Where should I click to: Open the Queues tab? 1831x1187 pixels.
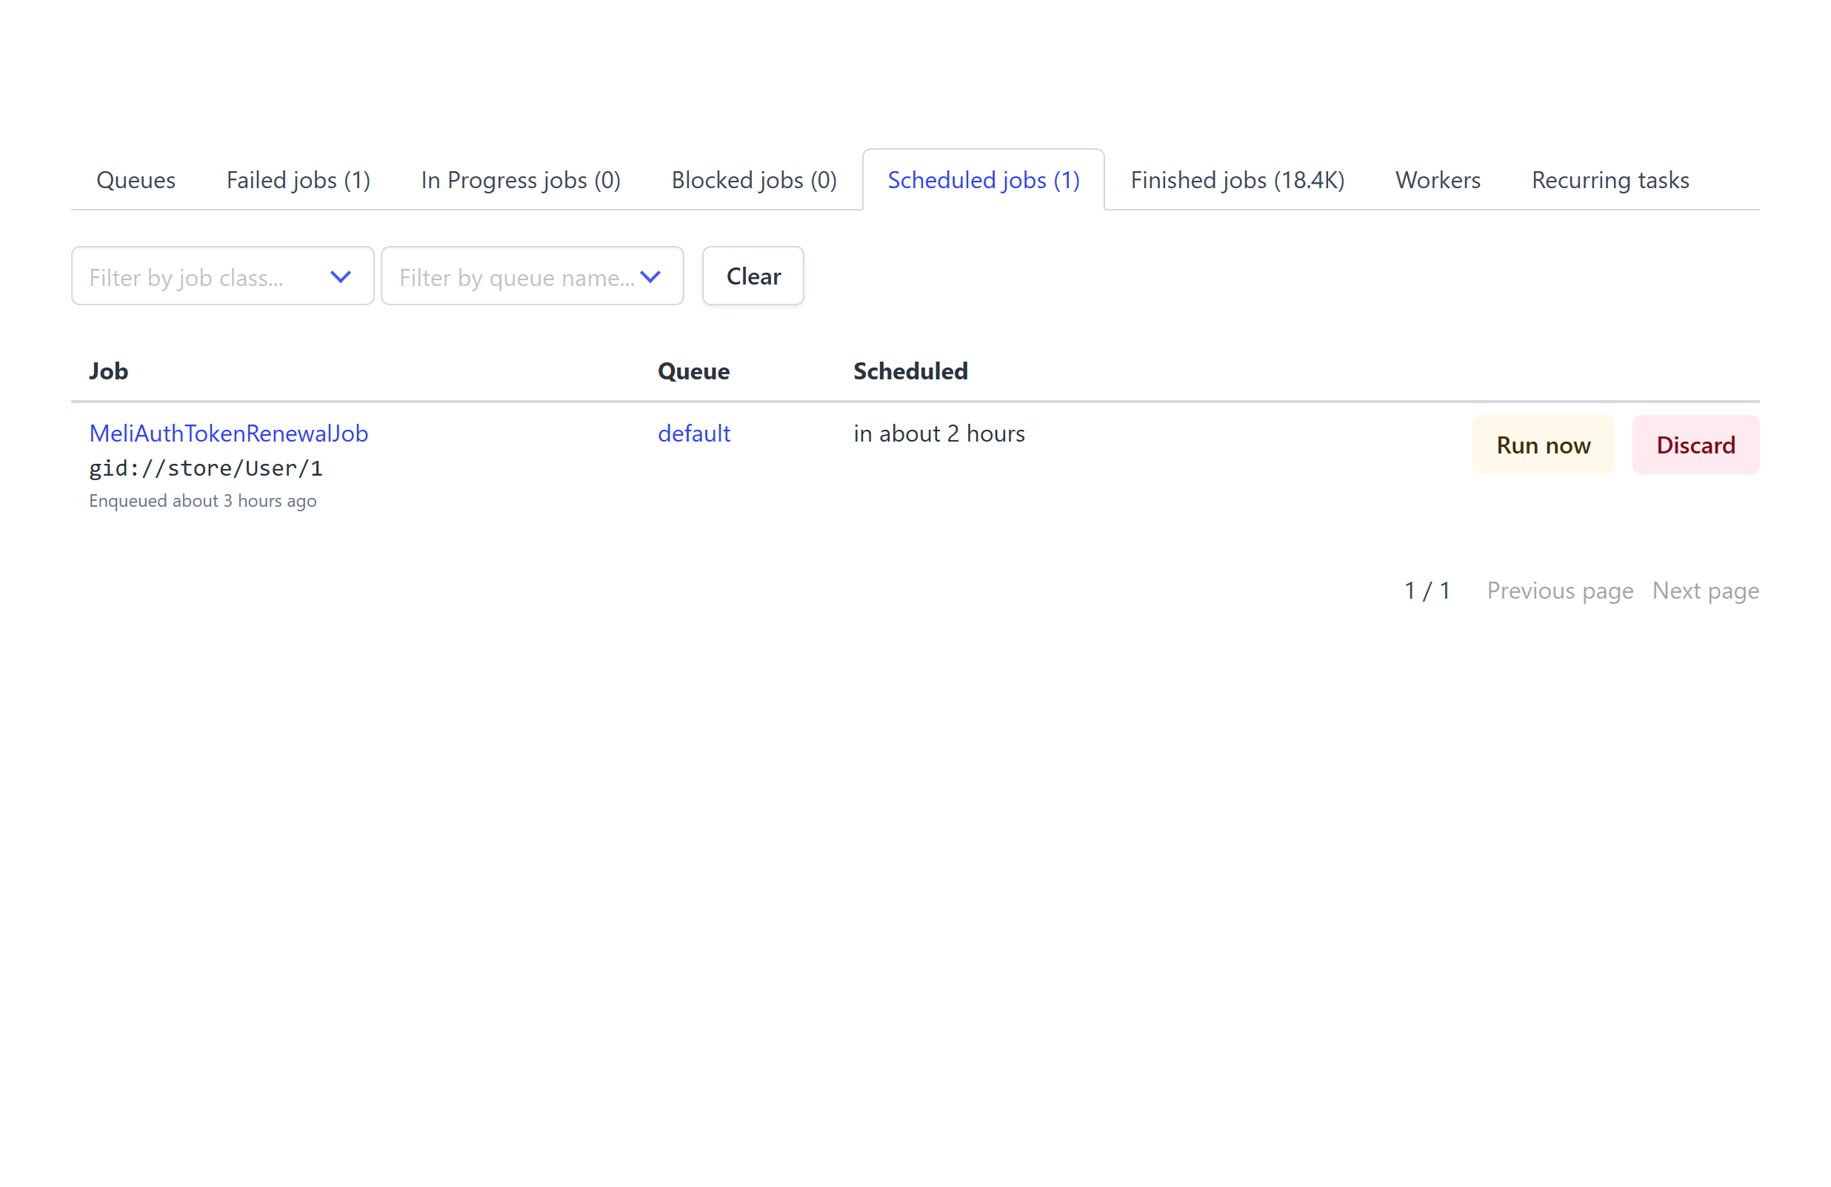pos(136,180)
